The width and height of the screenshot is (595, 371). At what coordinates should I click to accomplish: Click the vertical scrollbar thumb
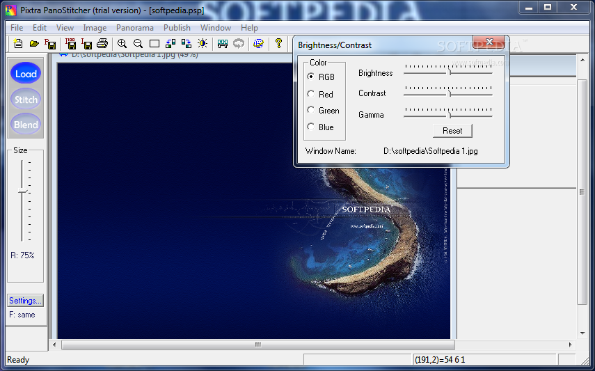pyautogui.click(x=582, y=192)
